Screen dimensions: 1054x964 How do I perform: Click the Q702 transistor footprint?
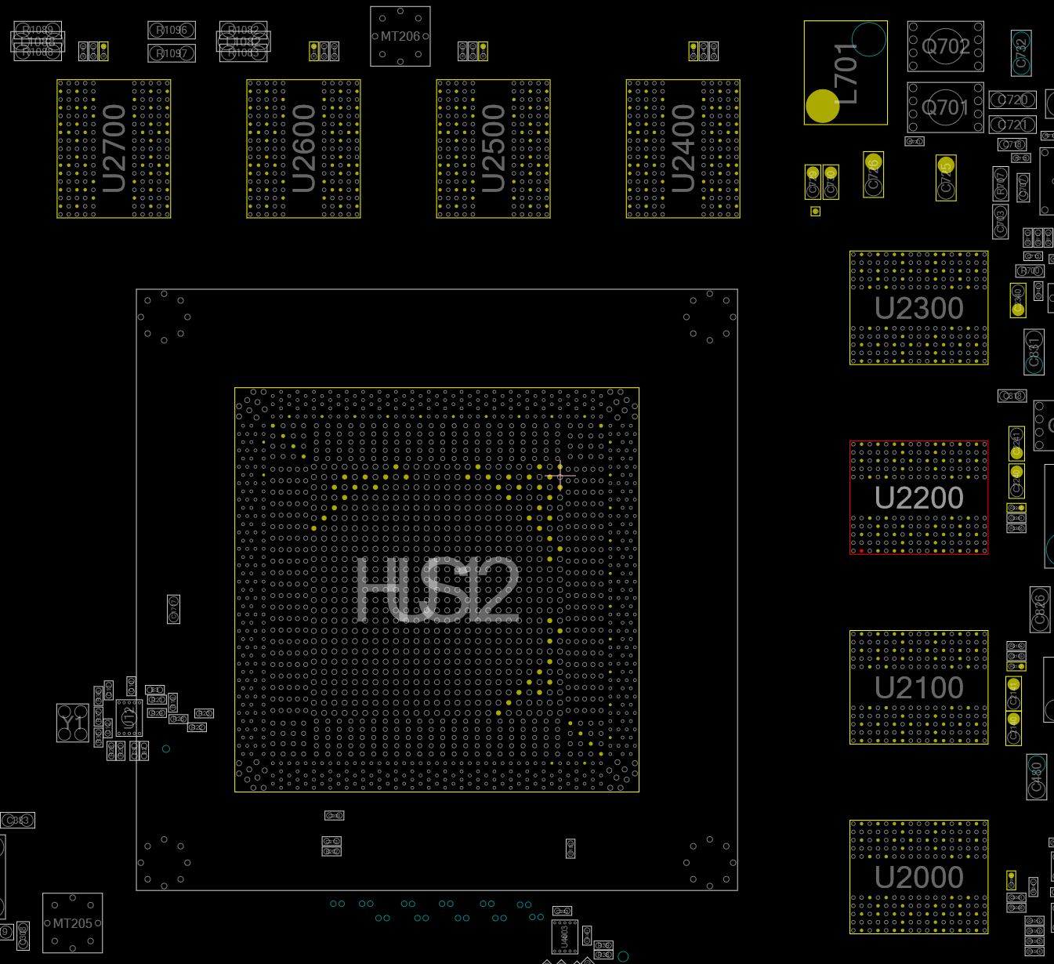tap(945, 47)
